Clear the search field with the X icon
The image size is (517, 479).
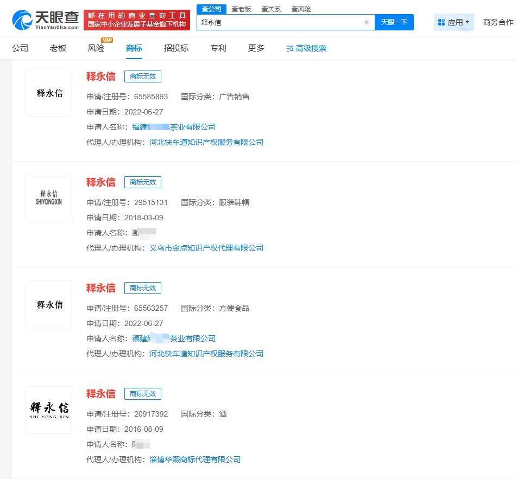367,22
